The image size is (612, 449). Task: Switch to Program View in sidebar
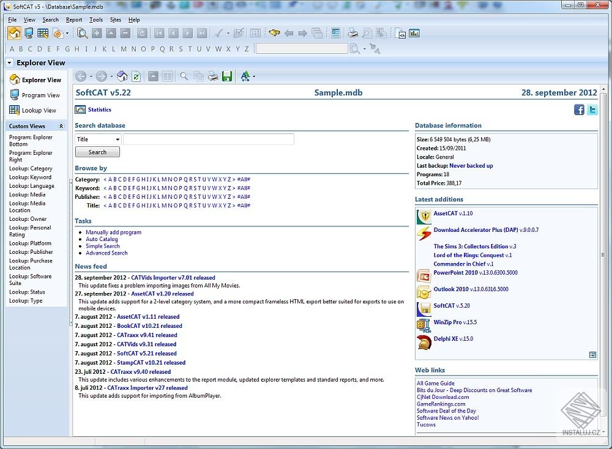pos(40,95)
